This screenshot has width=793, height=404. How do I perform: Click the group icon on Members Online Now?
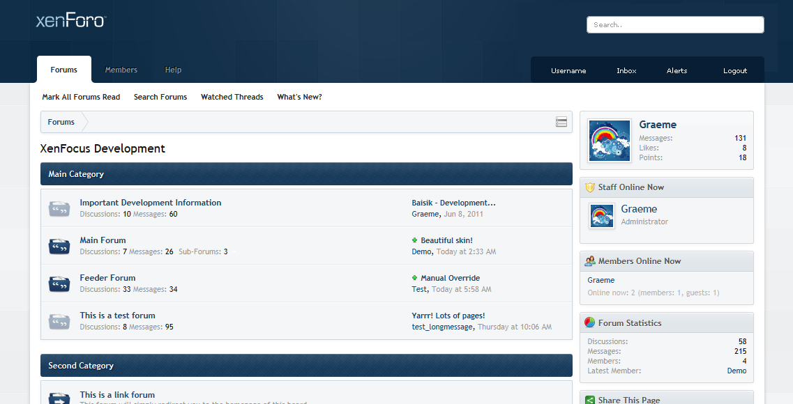[589, 261]
